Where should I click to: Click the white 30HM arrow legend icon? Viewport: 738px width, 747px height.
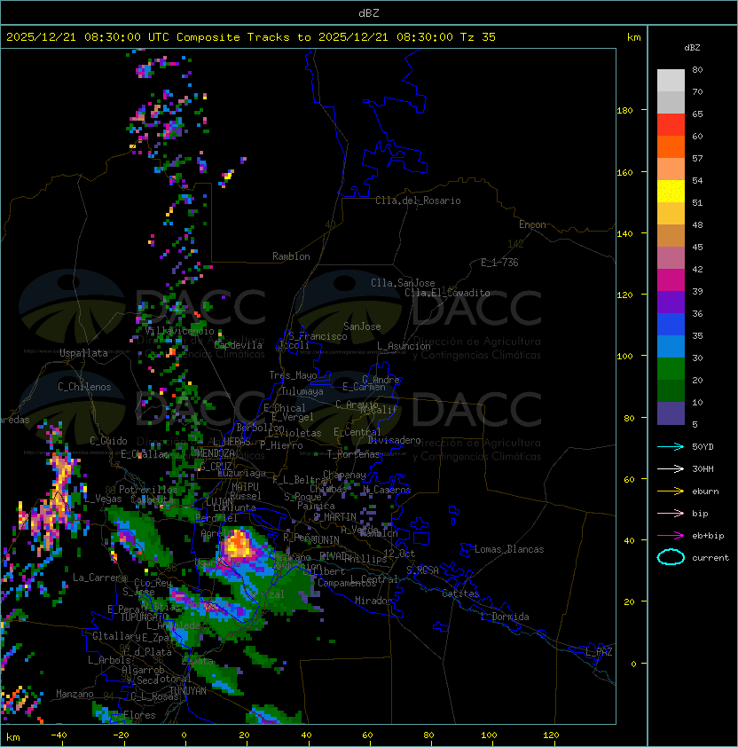coord(671,468)
